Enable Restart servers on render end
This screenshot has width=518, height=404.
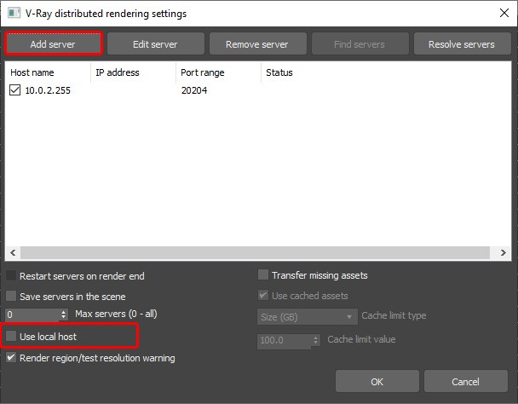point(11,275)
